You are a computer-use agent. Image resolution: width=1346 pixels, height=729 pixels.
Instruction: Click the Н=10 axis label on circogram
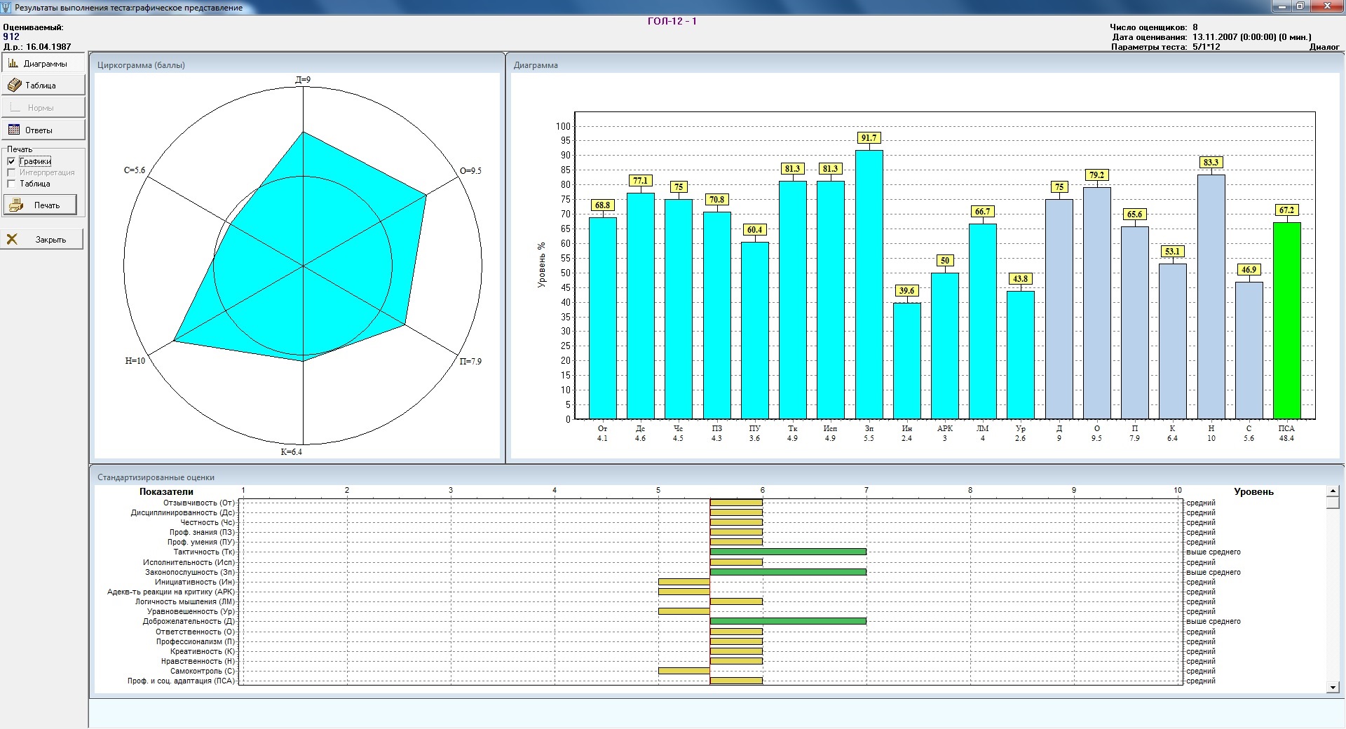click(x=135, y=361)
